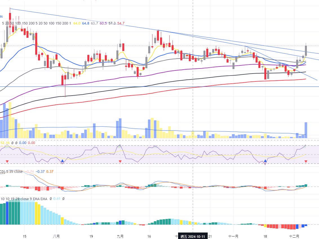Click the latest gray breakout candlestick
The width and height of the screenshot is (319, 239).
(306, 51)
